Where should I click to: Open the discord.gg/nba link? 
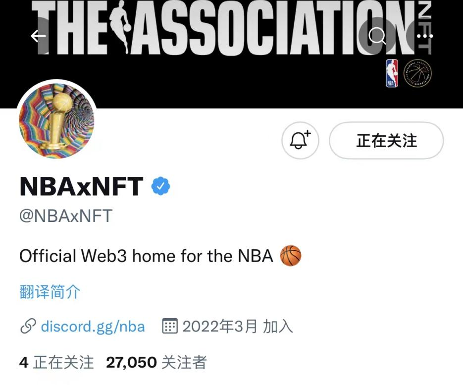tap(93, 327)
